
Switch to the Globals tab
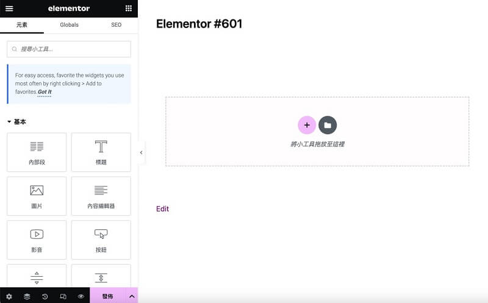(x=69, y=25)
